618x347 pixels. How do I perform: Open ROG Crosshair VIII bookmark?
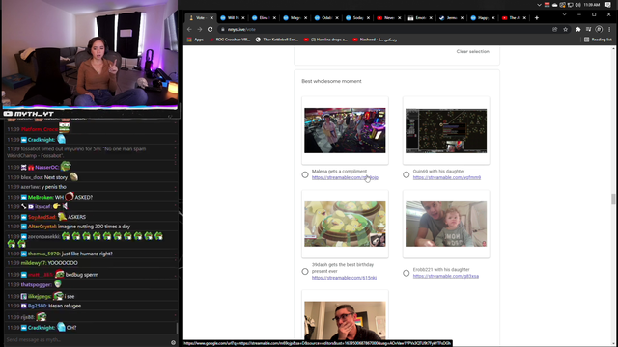pyautogui.click(x=230, y=40)
